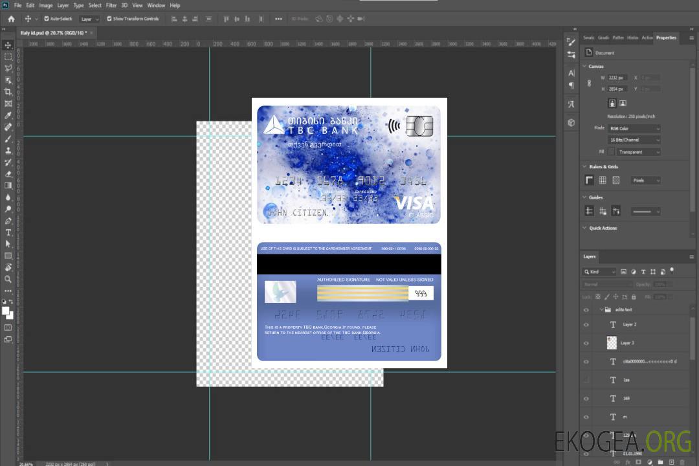Screen dimensions: 699x466
Task: Toggle rulers button in Rulers & Grids
Action: [x=590, y=180]
